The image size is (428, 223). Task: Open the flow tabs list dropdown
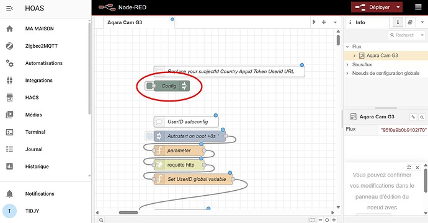pos(335,22)
